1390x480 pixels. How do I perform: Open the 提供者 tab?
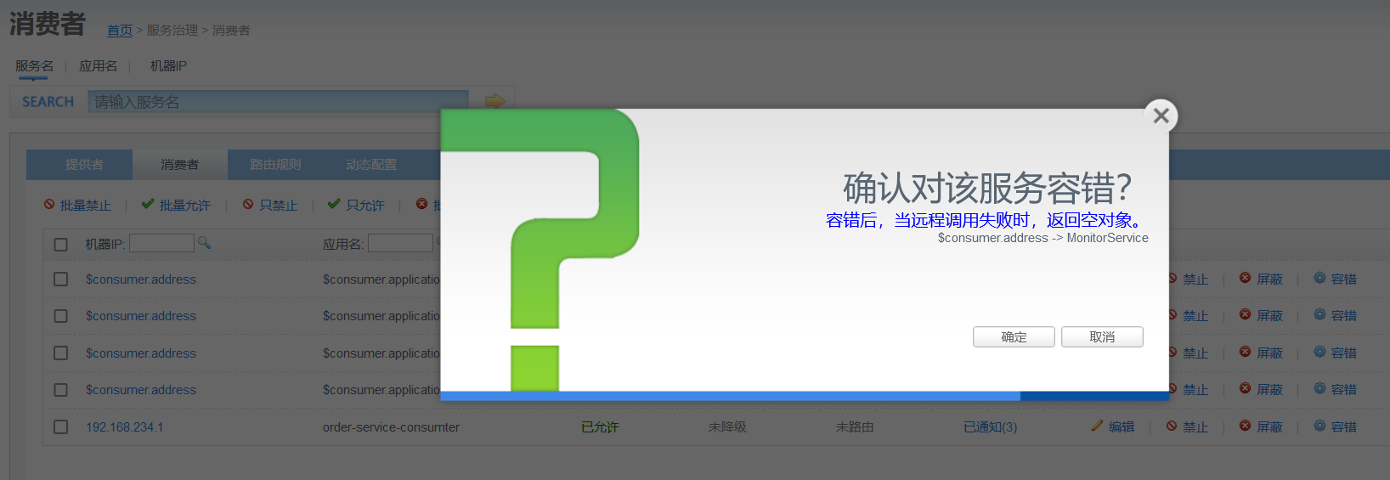84,165
